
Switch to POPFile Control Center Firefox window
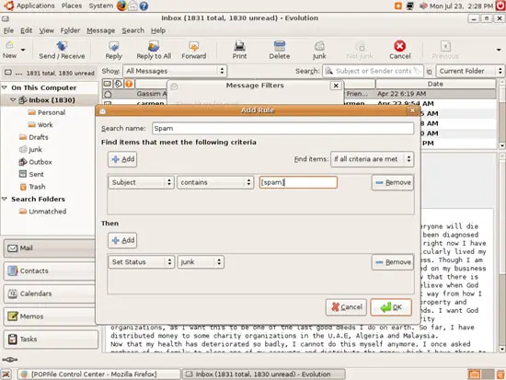pos(99,374)
